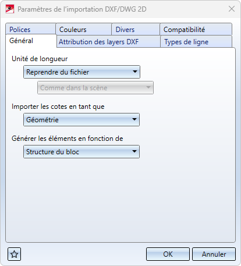The image size is (241, 266).
Task: Click the Unité de longueur label
Action: pos(40,59)
